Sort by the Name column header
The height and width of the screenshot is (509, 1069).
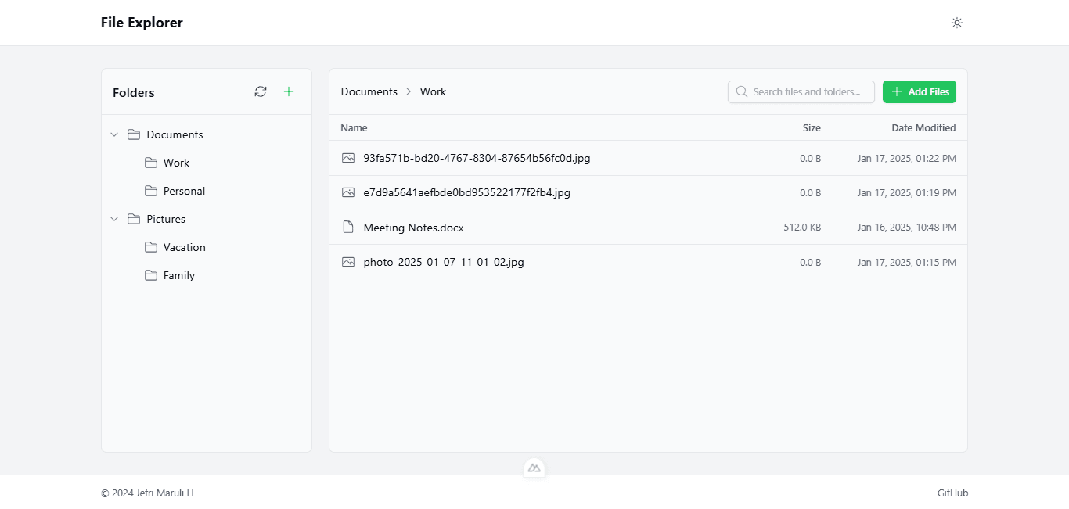point(354,127)
